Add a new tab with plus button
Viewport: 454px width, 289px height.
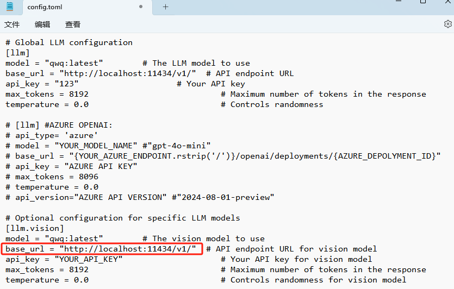click(x=165, y=7)
